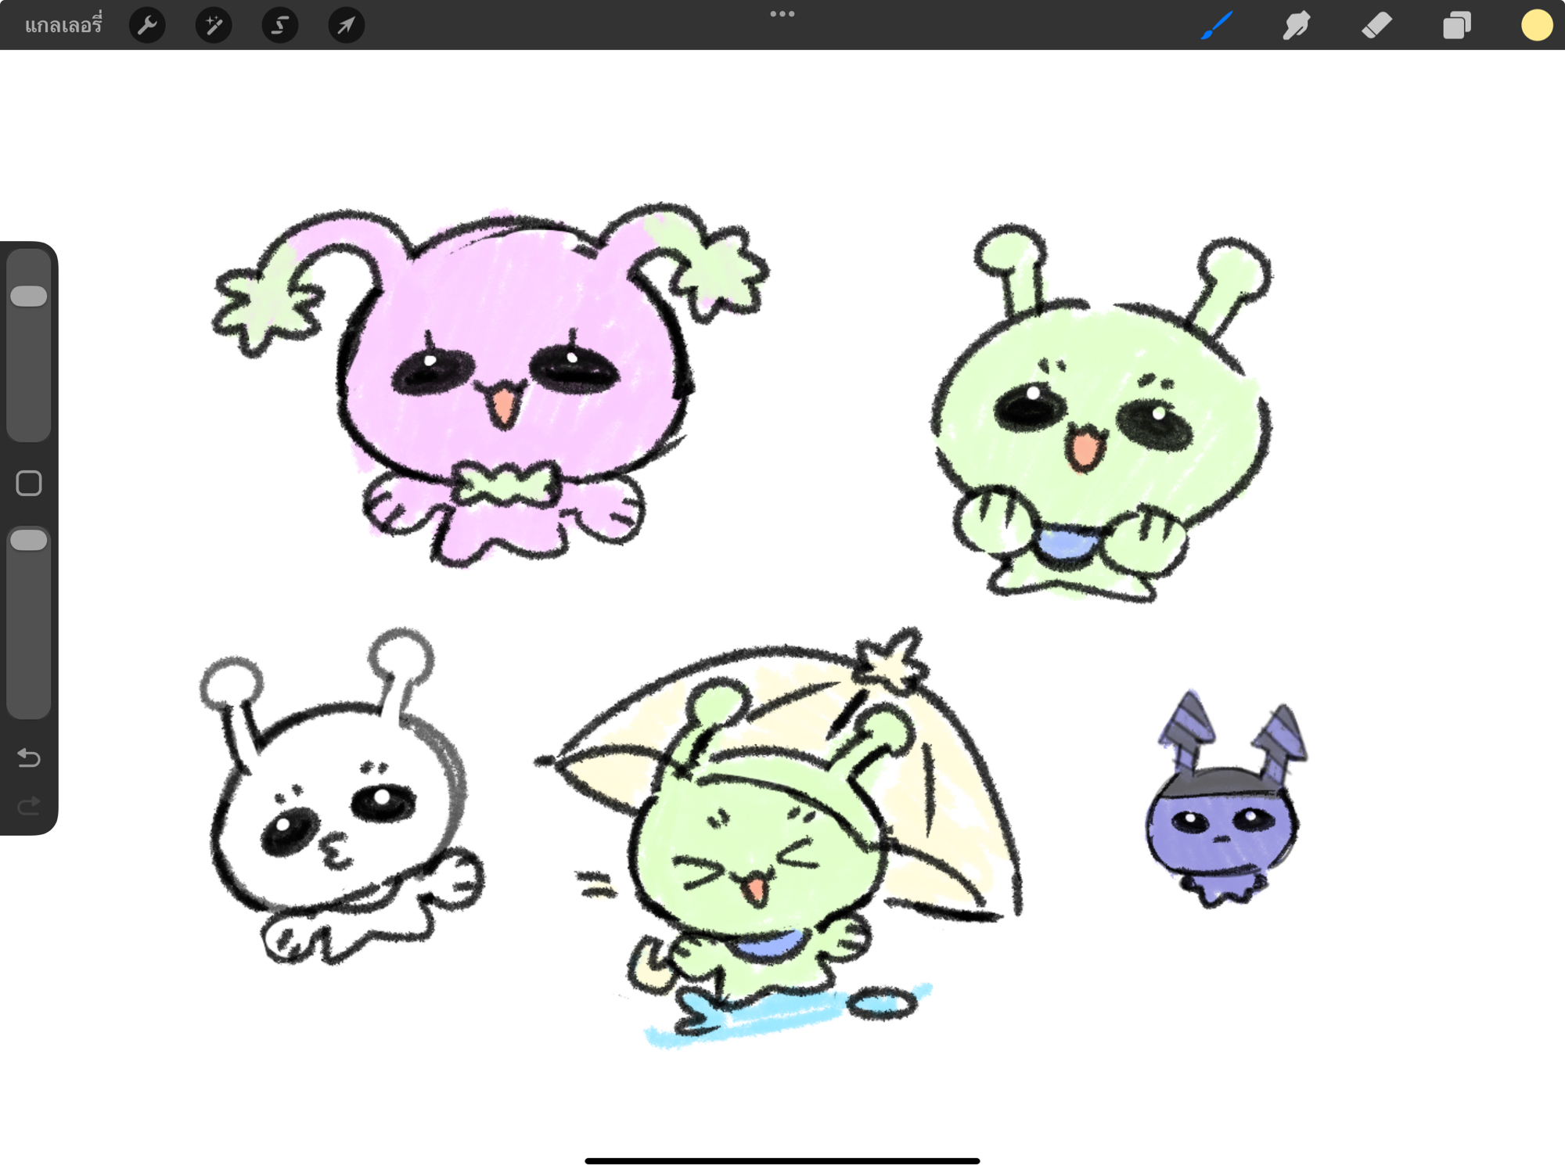Select the Smudge finger tool
This screenshot has width=1565, height=1173.
point(1297,26)
